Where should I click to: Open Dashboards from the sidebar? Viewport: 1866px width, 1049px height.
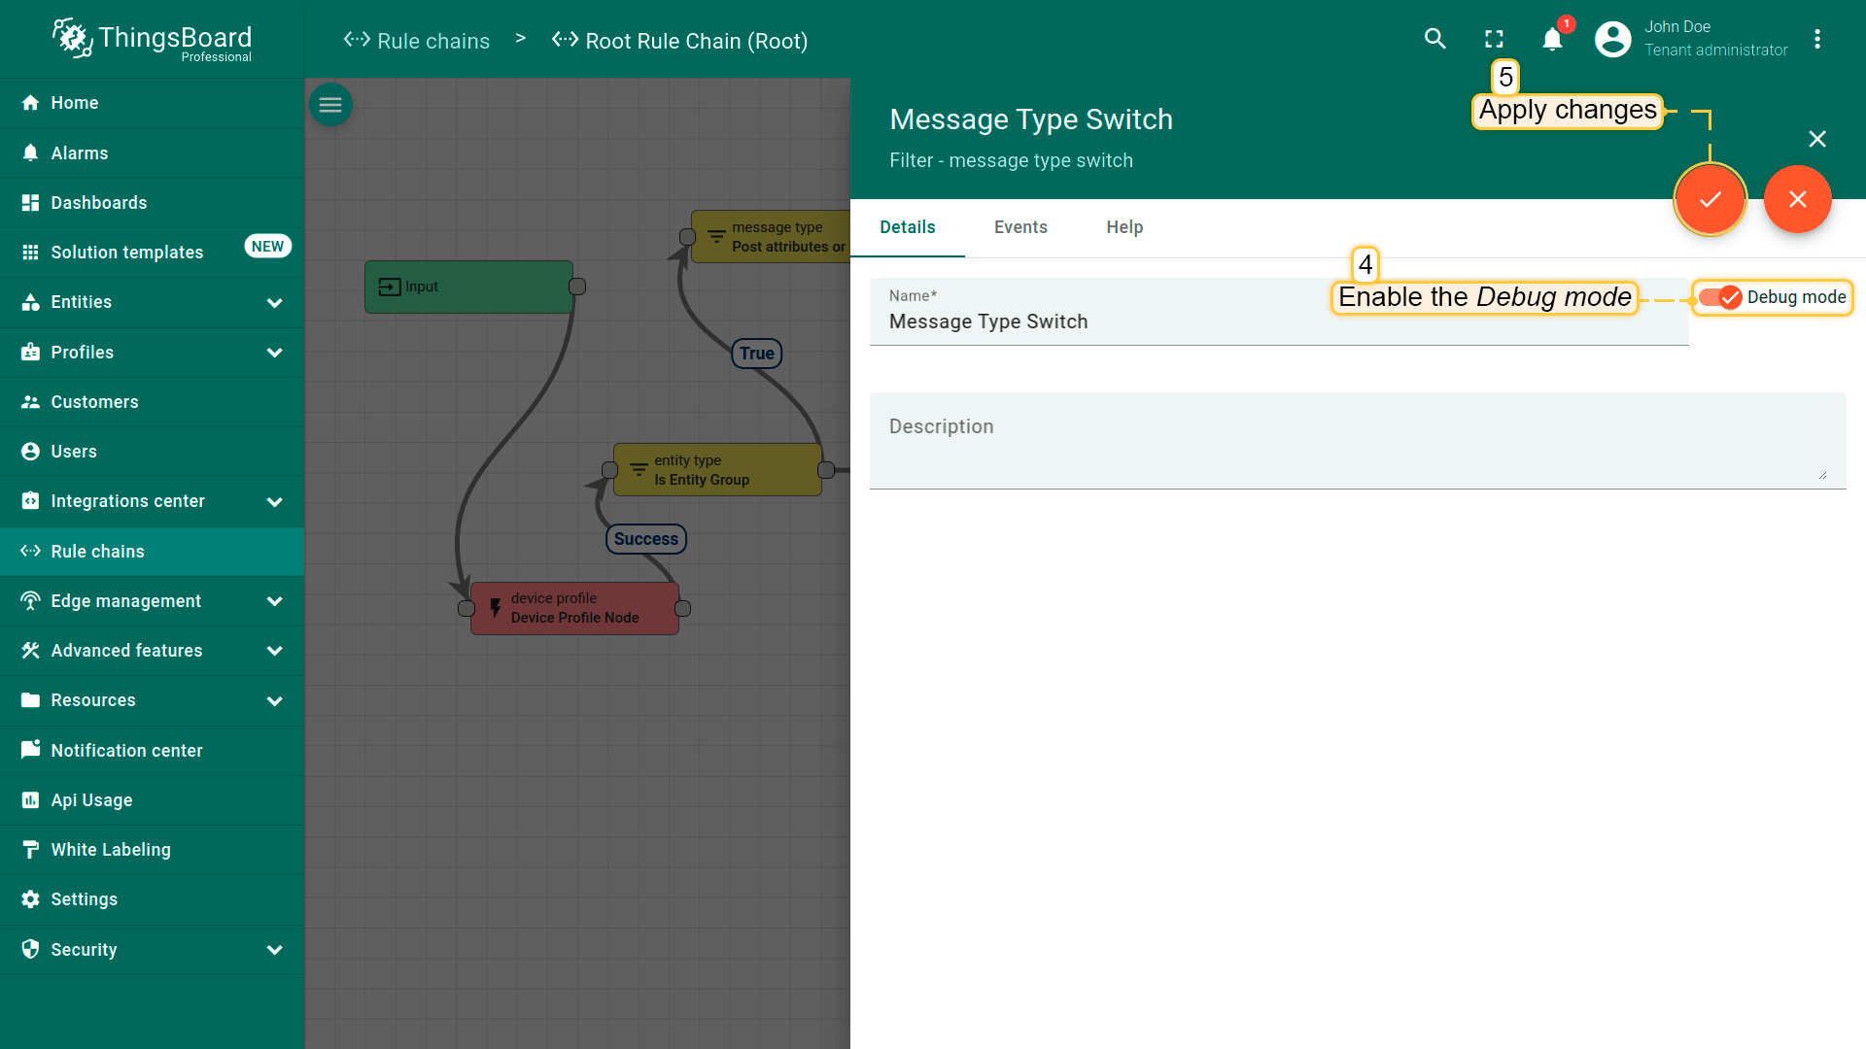pyautogui.click(x=99, y=203)
